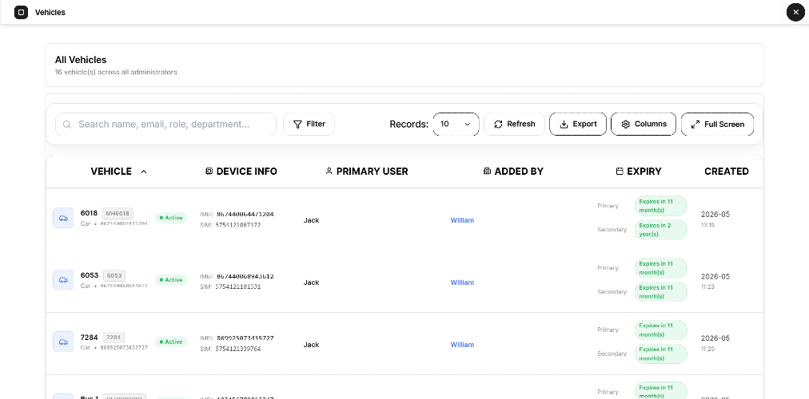Screen dimensions: 809x399
Task: Click the funnel icon on Filter button
Action: 297,124
